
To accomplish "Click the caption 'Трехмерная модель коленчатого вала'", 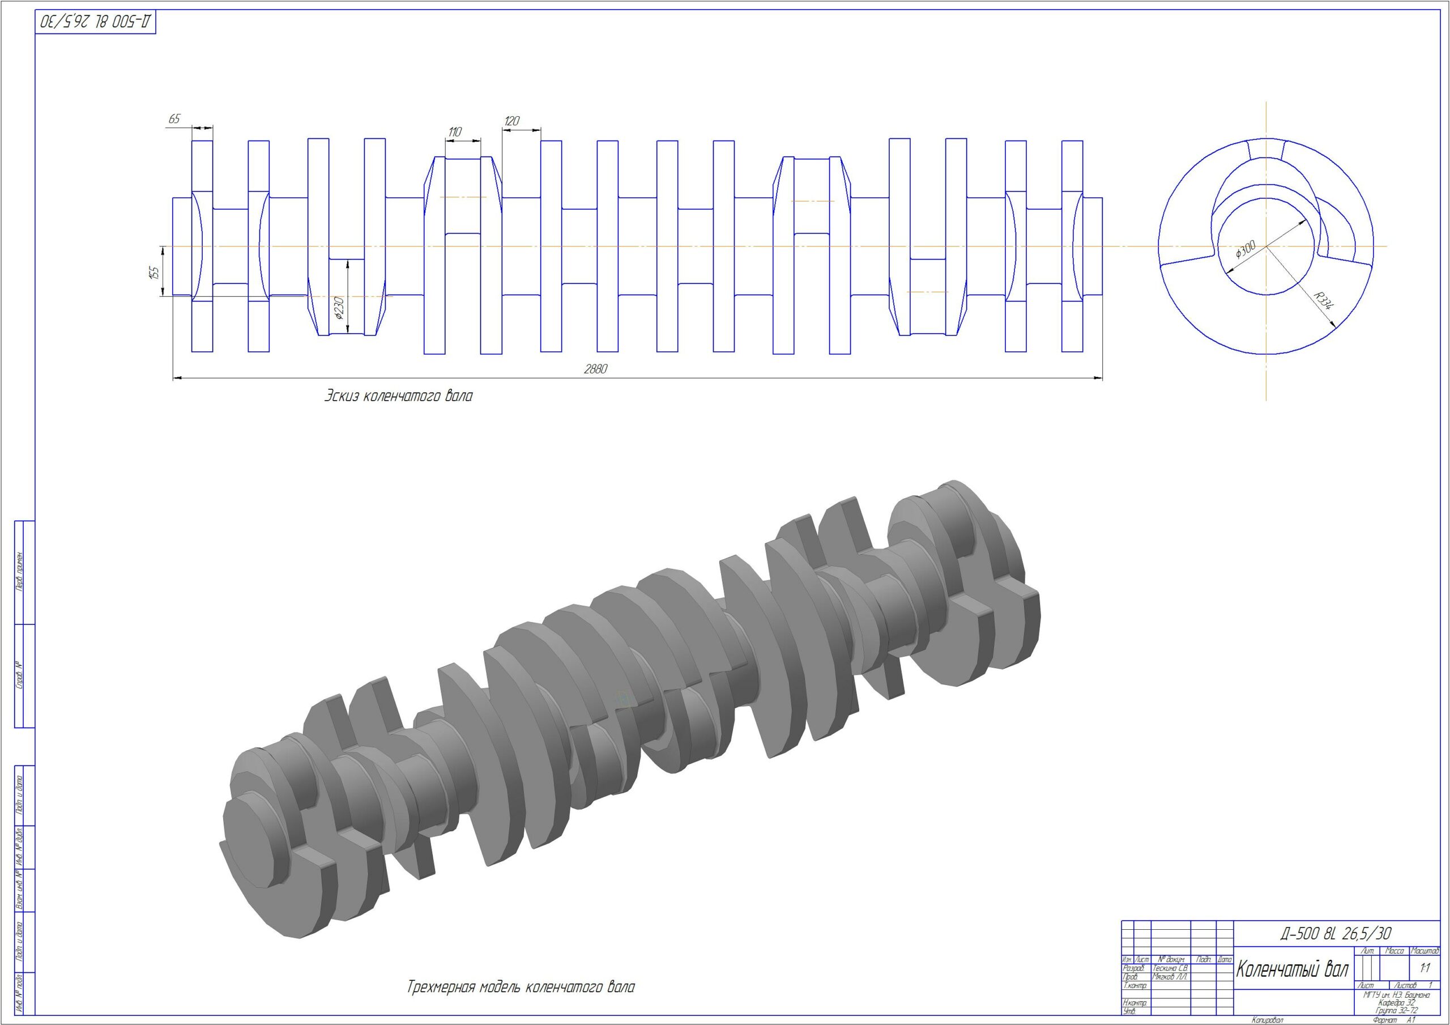I will click(521, 987).
